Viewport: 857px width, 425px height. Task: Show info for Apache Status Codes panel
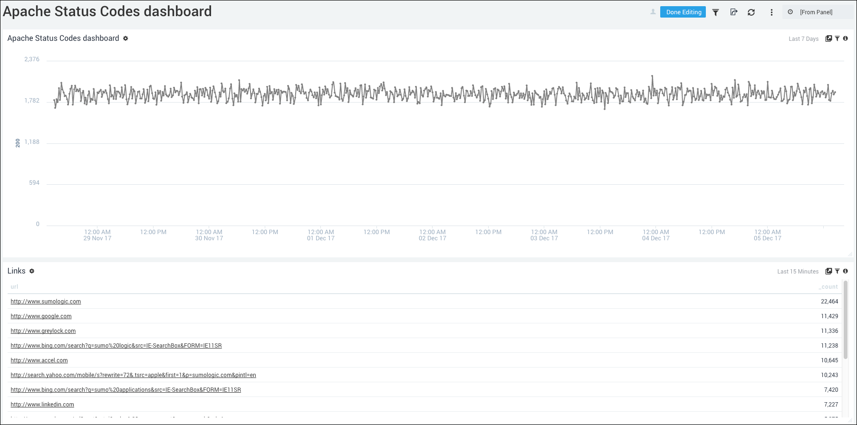pos(845,38)
